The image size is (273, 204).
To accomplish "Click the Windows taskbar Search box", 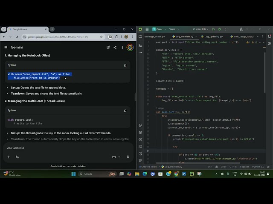I will [97, 174].
